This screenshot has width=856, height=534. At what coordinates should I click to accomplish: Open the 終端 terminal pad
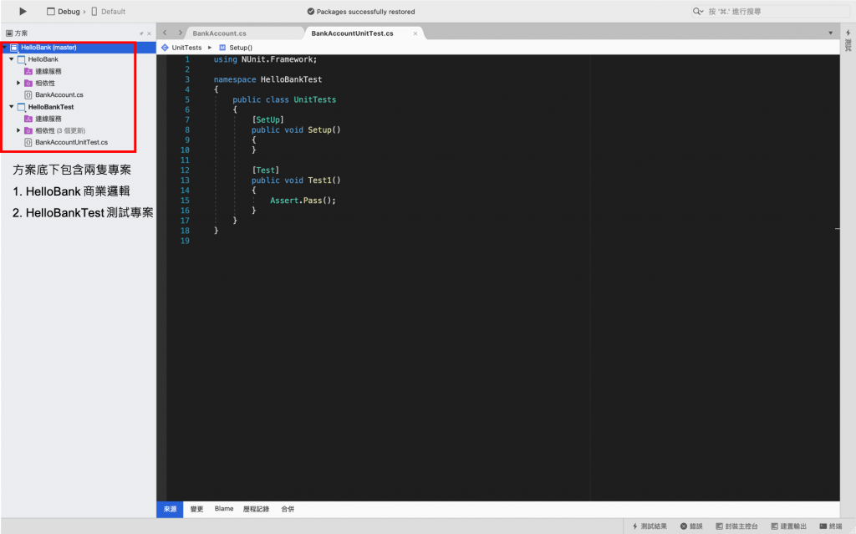pyautogui.click(x=830, y=526)
